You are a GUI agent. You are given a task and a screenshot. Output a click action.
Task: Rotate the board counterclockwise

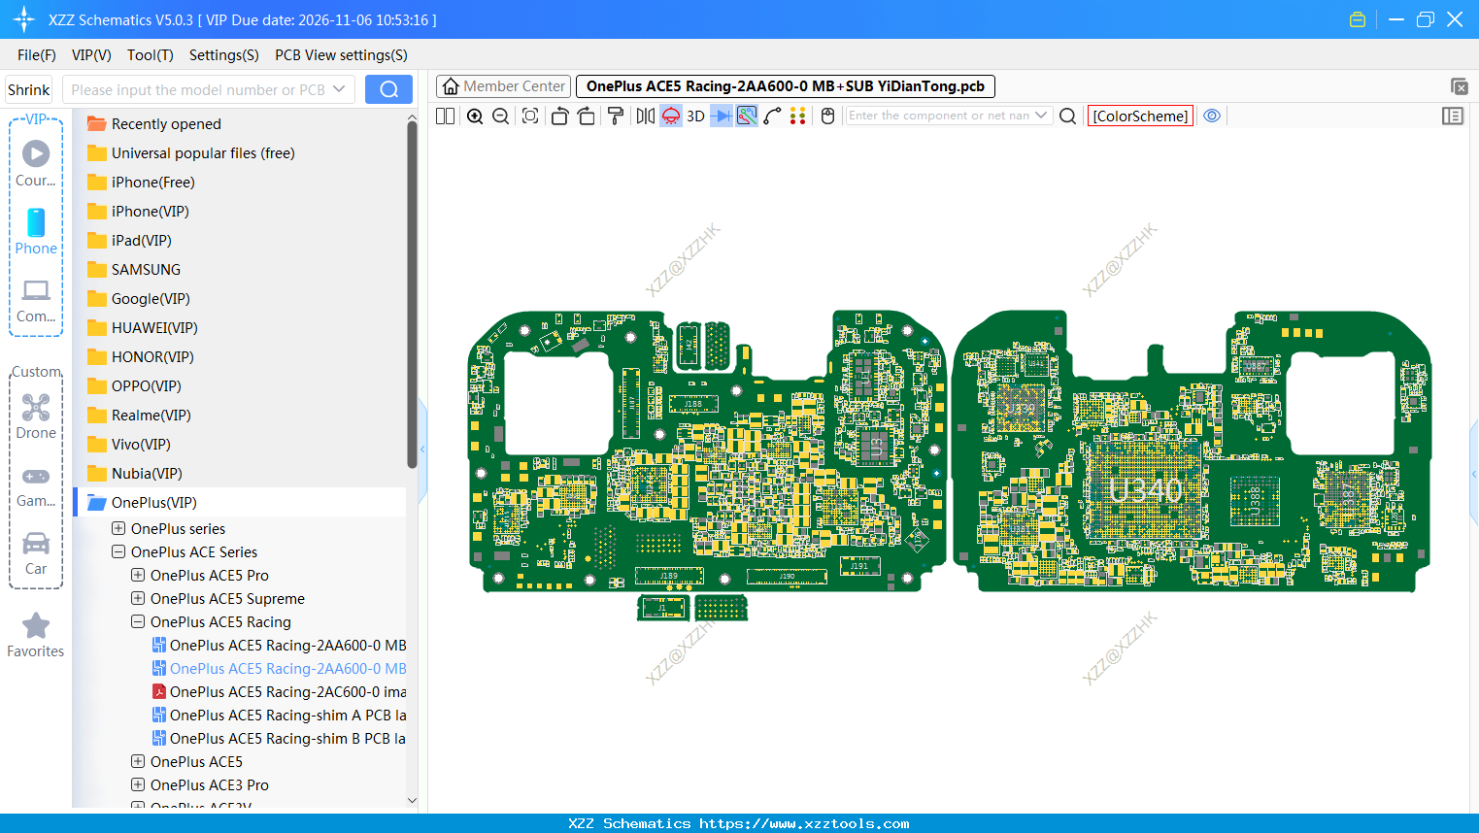coord(559,117)
